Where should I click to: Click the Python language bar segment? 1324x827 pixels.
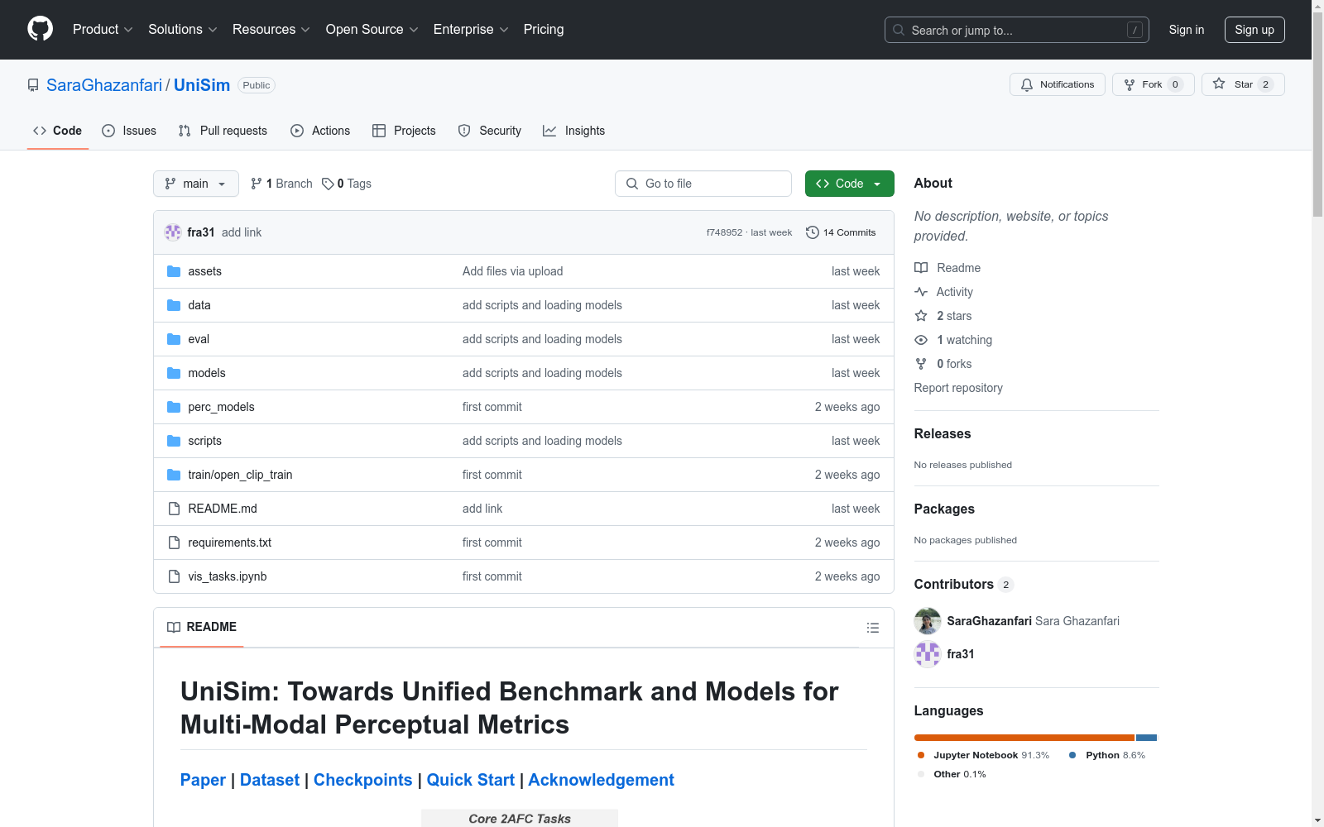[1146, 738]
